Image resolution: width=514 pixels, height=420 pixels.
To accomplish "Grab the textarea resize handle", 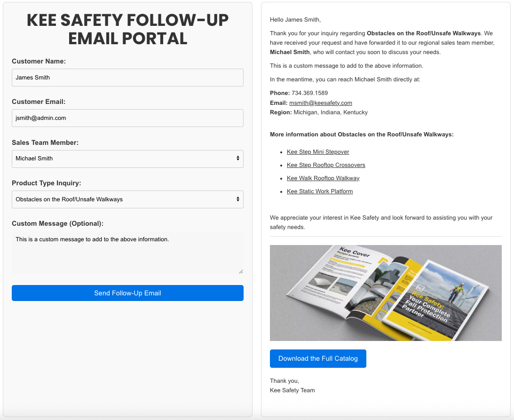I will click(241, 271).
